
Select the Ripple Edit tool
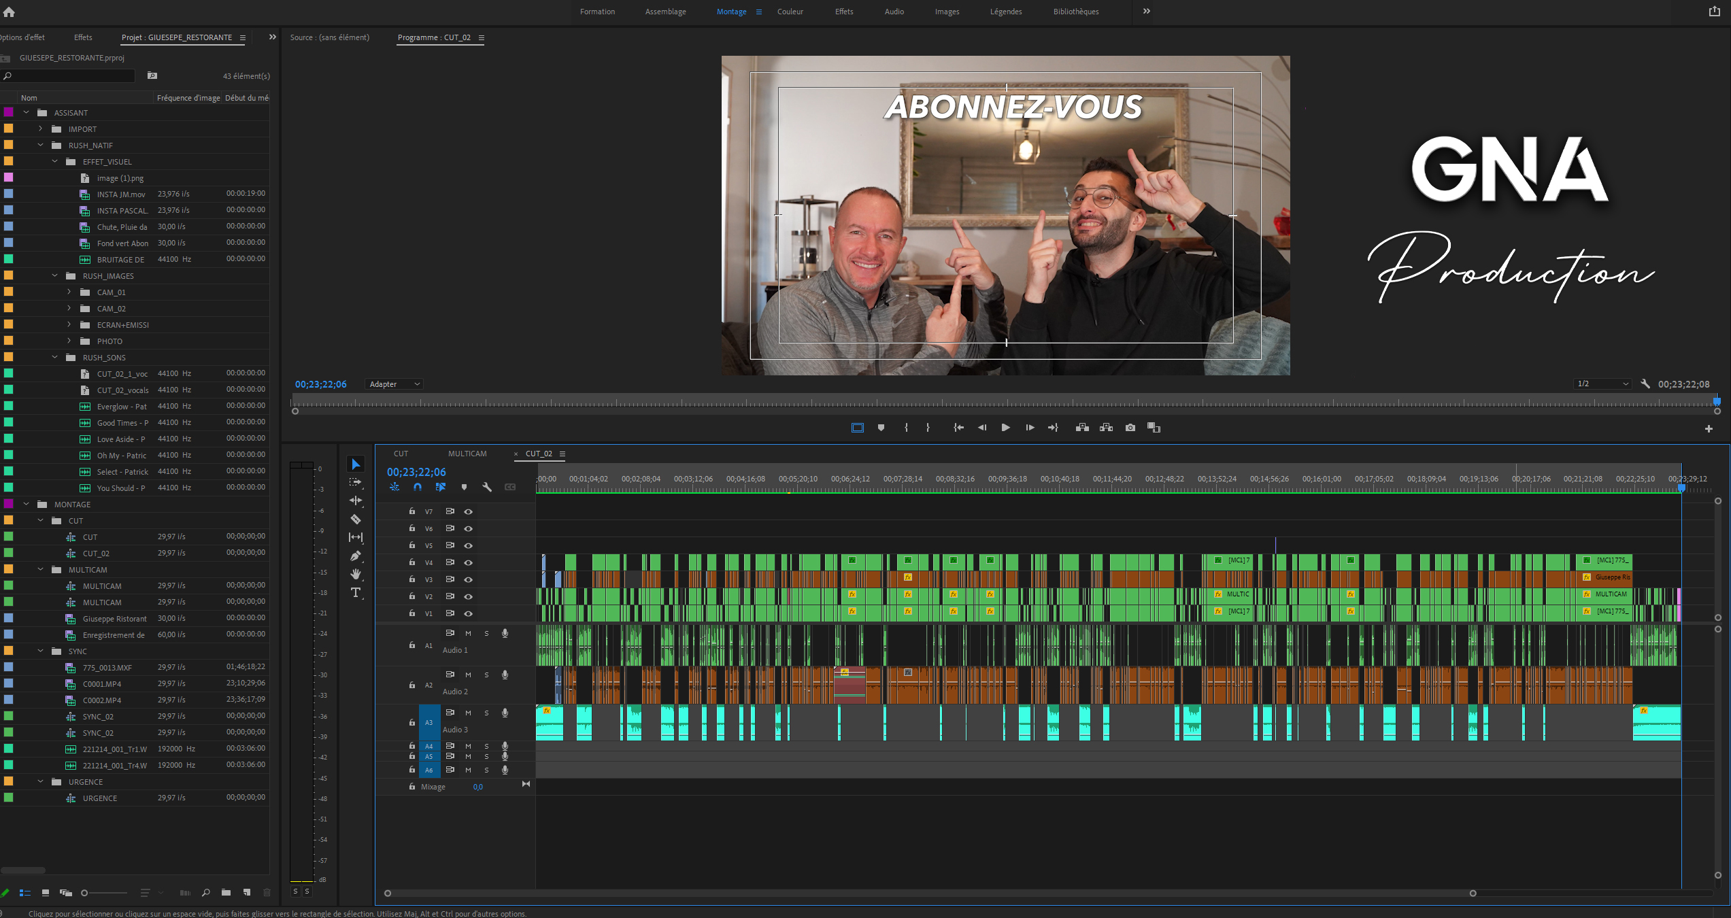point(356,500)
